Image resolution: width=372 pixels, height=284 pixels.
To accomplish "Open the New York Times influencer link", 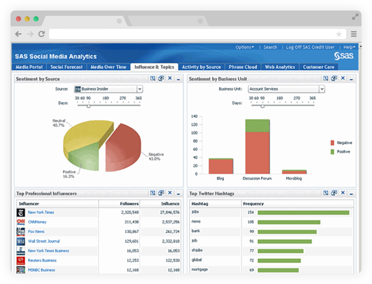I will 41,213.
